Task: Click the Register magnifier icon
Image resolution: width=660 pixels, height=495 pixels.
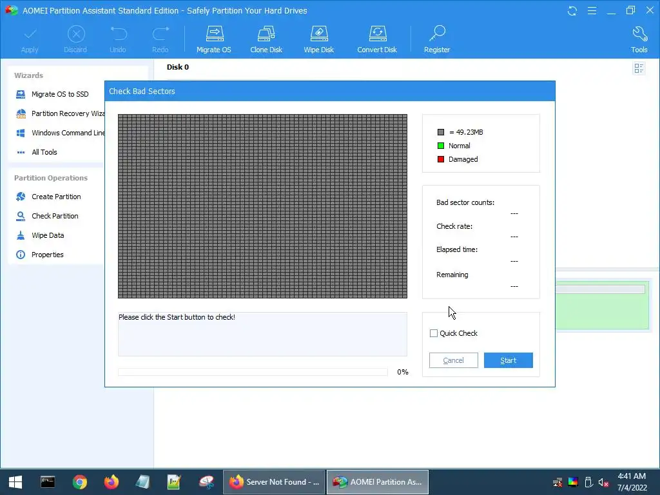Action: coord(437,34)
